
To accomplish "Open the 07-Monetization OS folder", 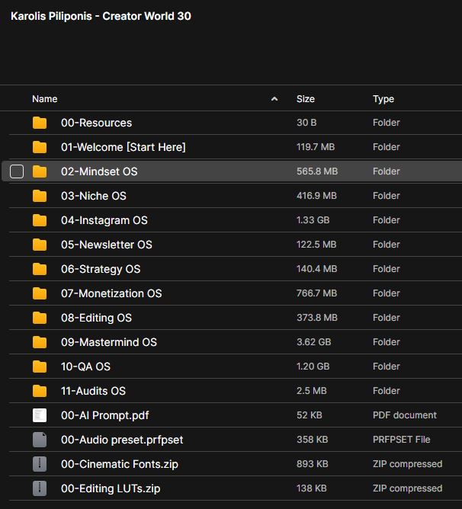I will coord(111,293).
